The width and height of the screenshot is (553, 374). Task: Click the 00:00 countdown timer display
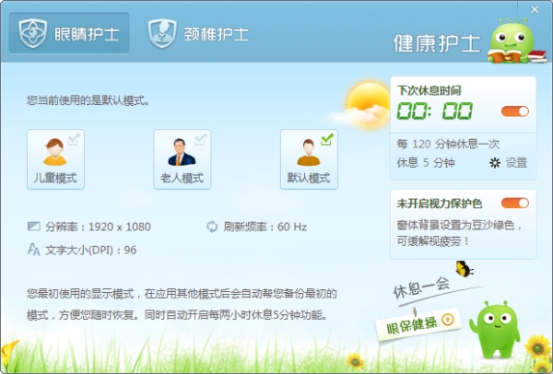[435, 111]
